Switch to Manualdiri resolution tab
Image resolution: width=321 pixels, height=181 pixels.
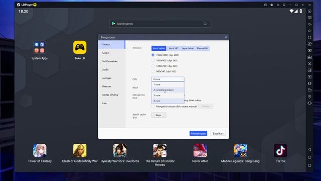click(202, 48)
